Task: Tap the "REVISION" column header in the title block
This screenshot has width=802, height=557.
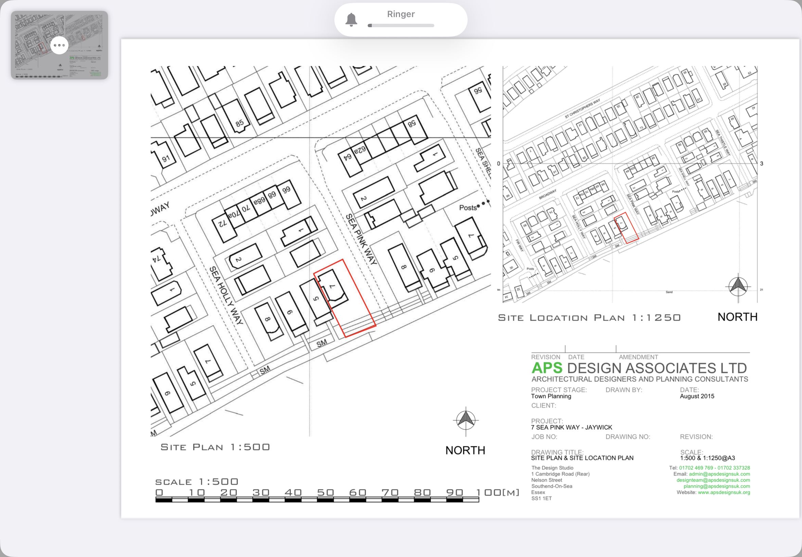Action: click(x=546, y=357)
